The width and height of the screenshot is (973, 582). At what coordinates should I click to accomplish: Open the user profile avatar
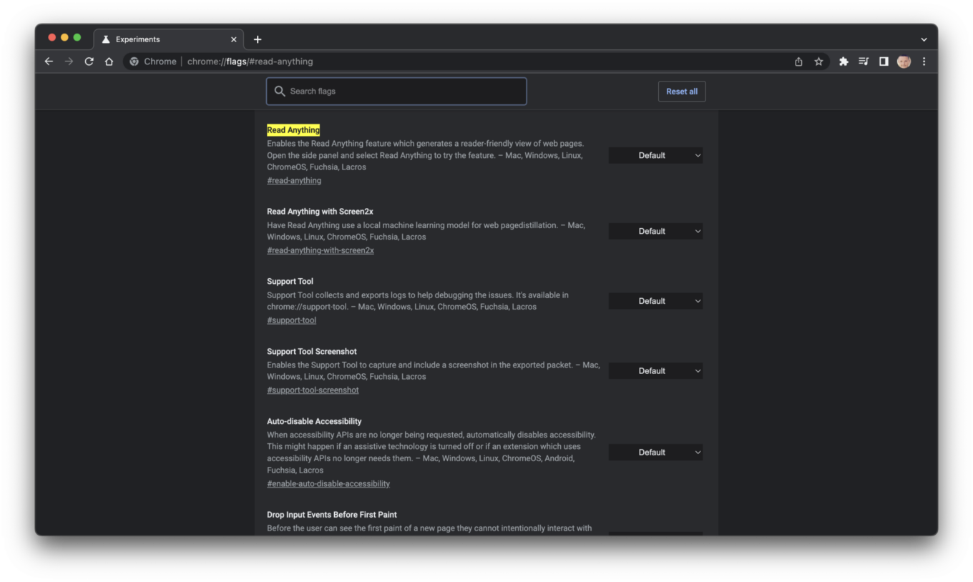(904, 61)
